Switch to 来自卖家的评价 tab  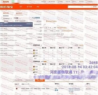(x=29, y=80)
